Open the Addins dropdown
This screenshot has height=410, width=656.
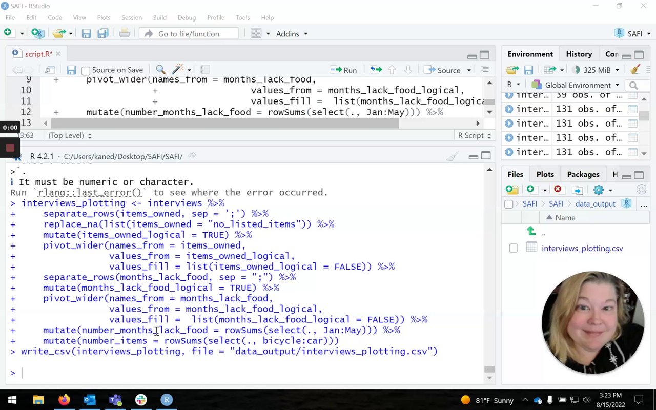292,34
